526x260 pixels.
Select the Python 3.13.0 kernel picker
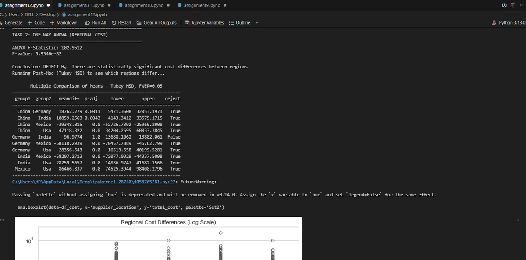point(509,23)
